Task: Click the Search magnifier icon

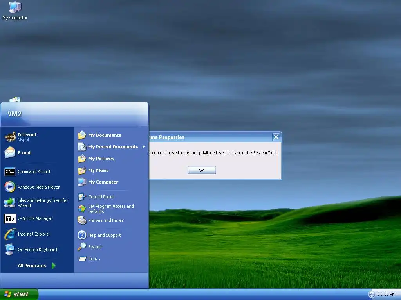Action: click(82, 247)
